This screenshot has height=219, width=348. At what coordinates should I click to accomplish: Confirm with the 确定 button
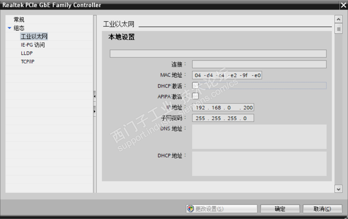point(280,209)
